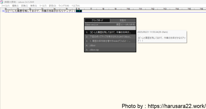Screen dimensions: 206x109
Task: Click the line number 1 in gutter
Action: (3, 11)
